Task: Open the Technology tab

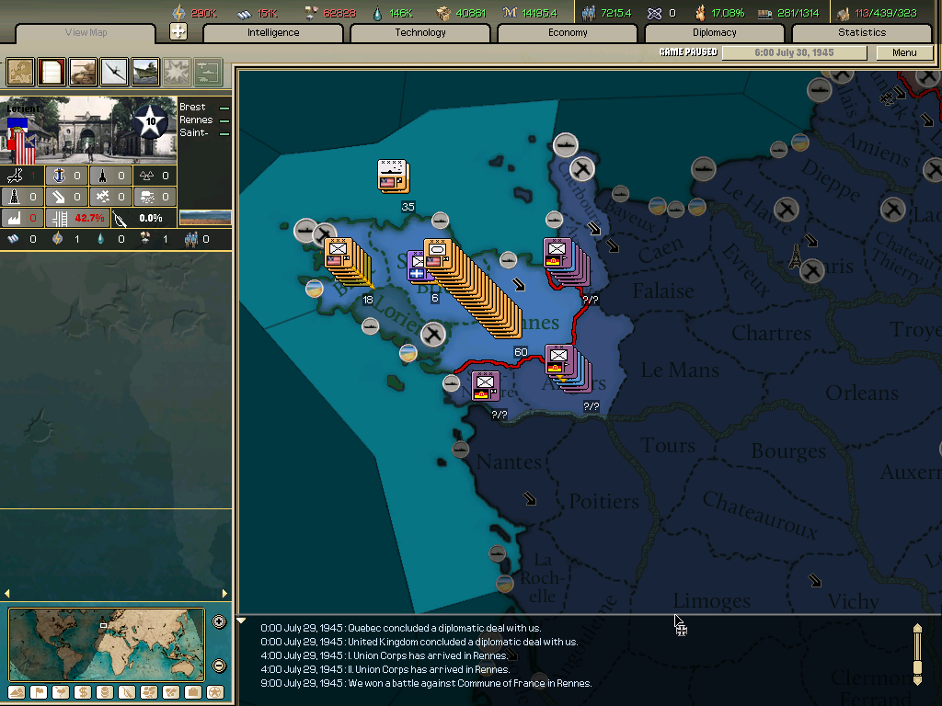Action: point(419,32)
